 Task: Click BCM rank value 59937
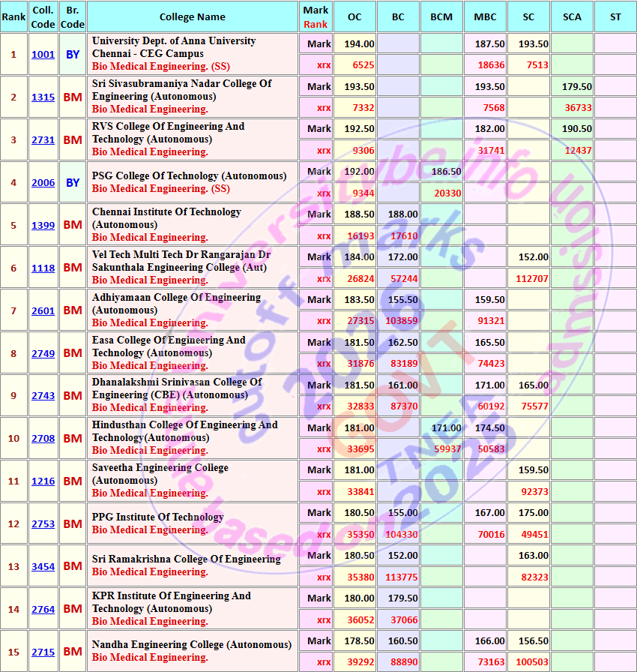pyautogui.click(x=447, y=449)
